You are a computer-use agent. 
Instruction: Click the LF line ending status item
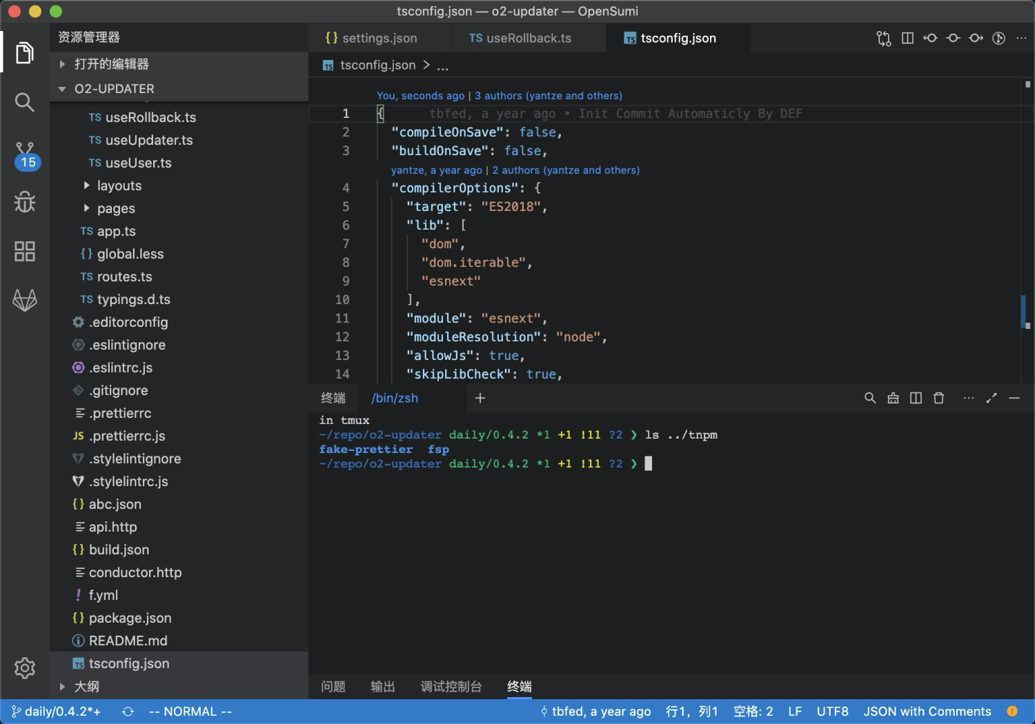pyautogui.click(x=795, y=711)
